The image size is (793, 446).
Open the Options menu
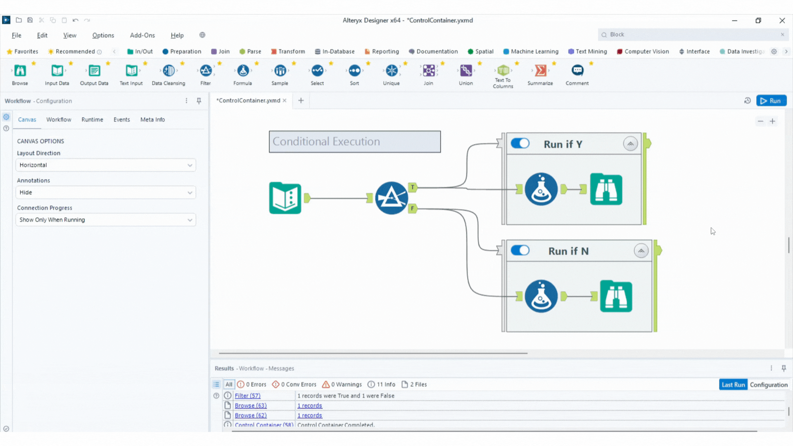pyautogui.click(x=103, y=35)
